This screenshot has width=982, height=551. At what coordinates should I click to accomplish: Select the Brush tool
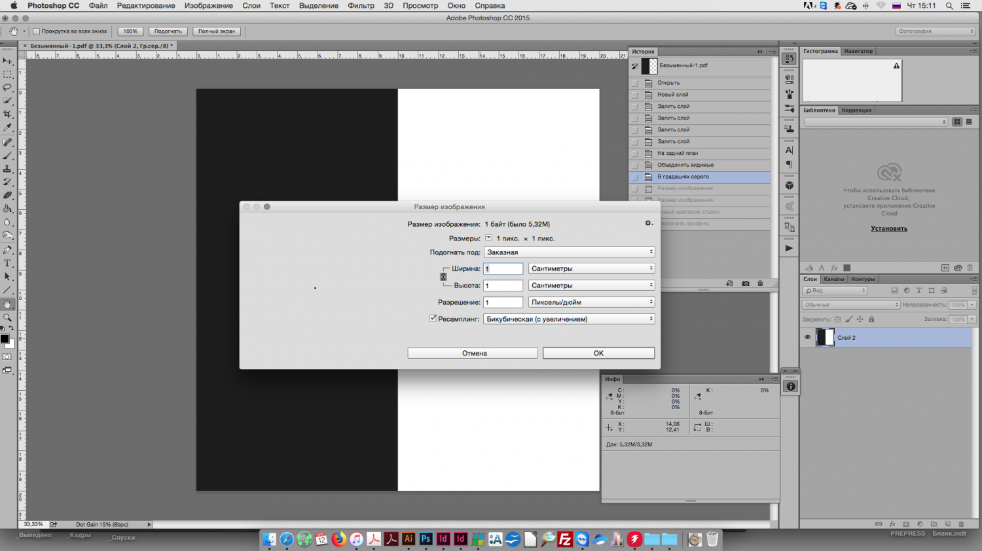click(x=7, y=156)
